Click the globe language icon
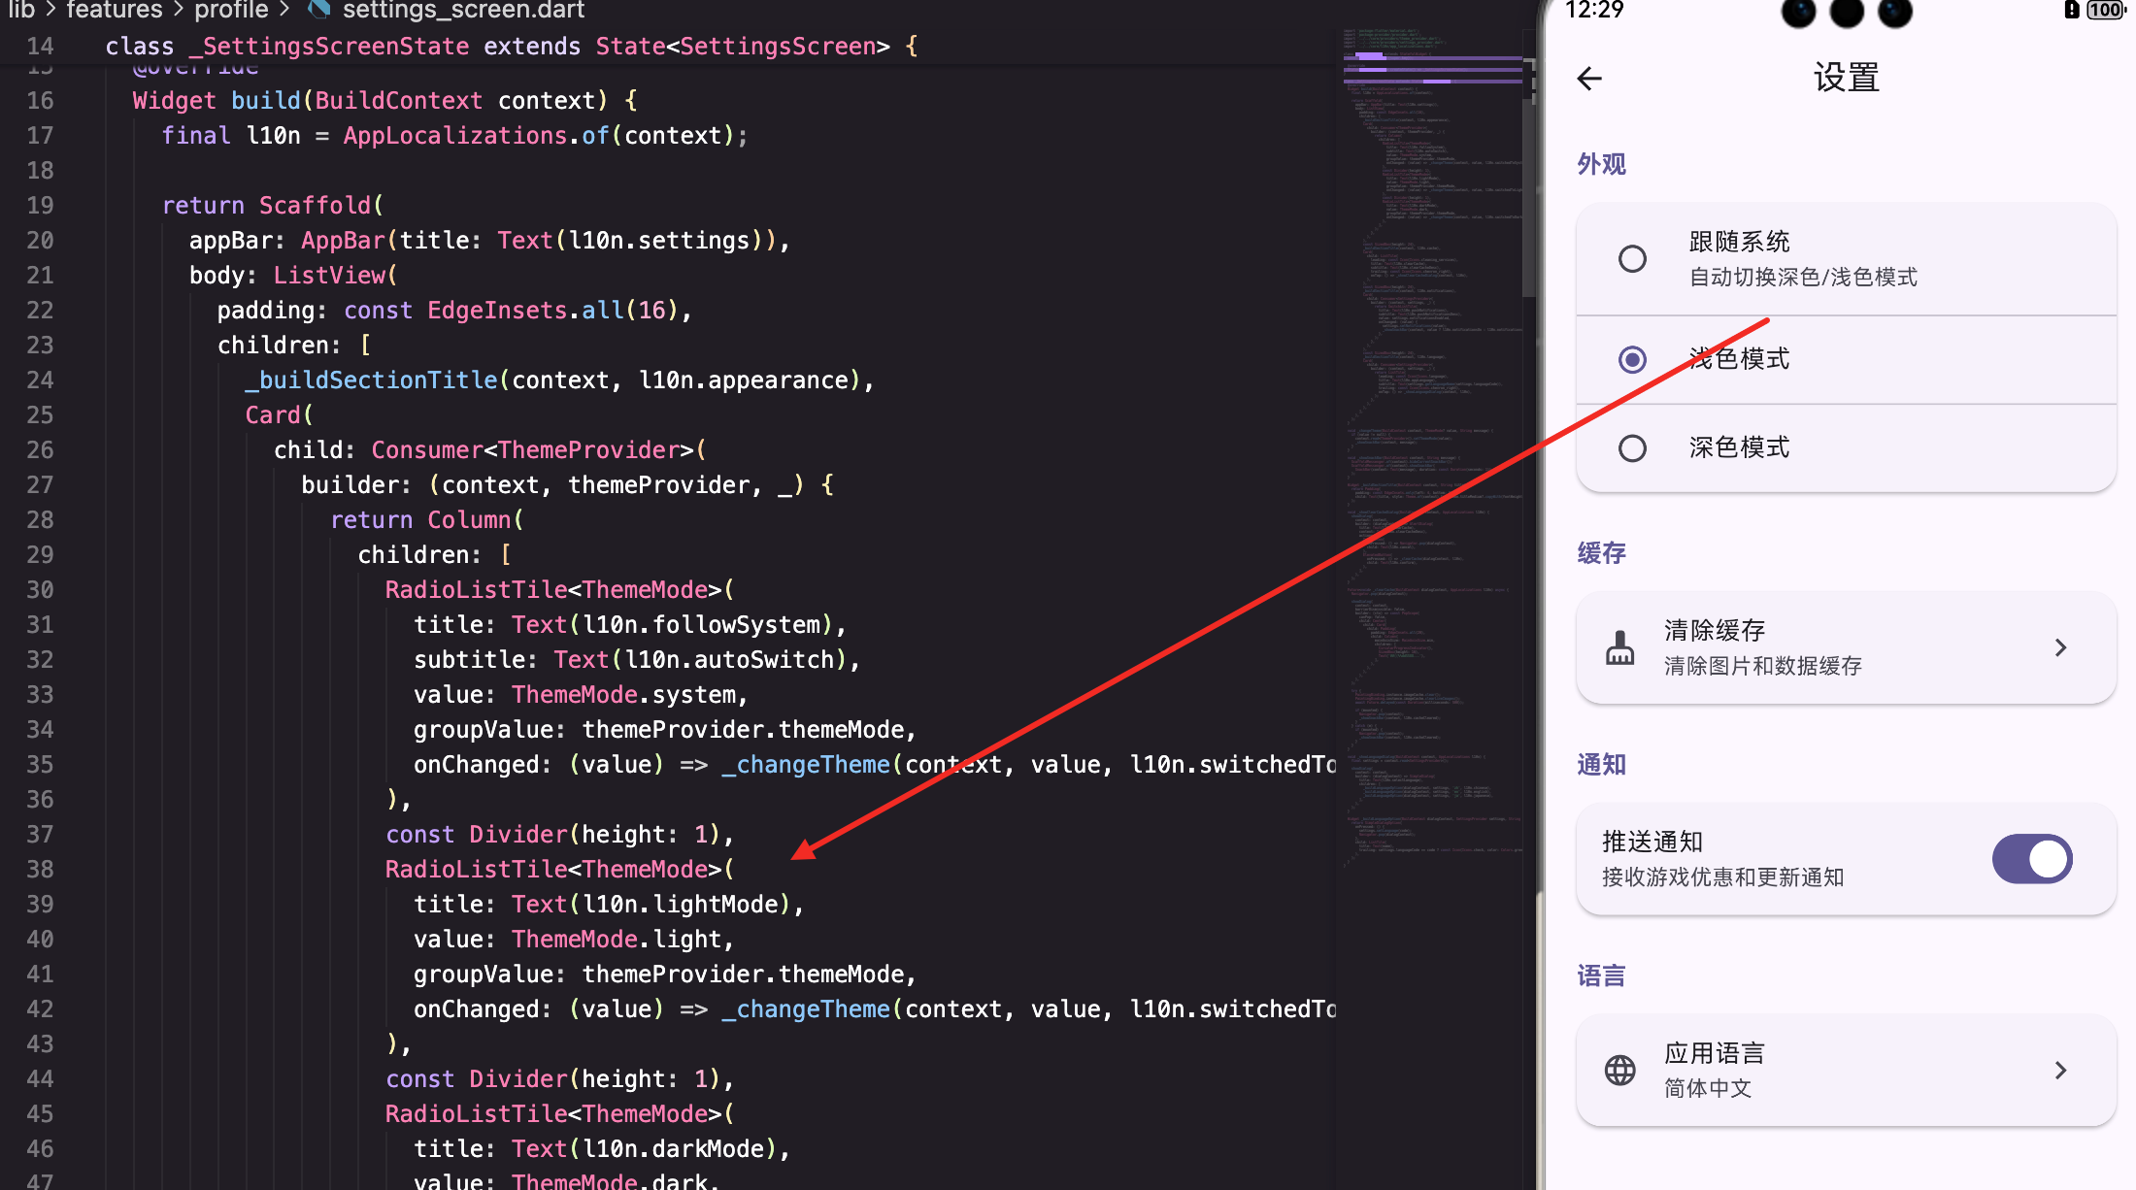 pos(1619,1070)
